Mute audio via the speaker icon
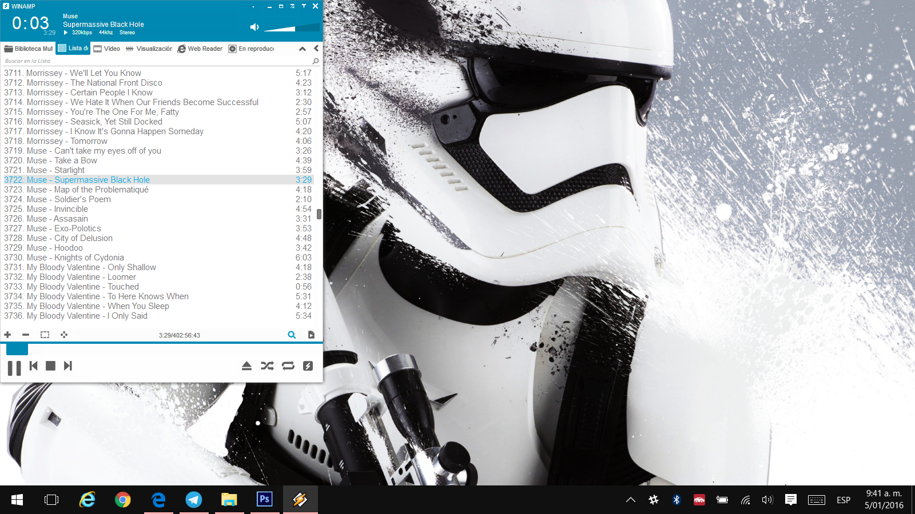The width and height of the screenshot is (915, 514). 254,27
